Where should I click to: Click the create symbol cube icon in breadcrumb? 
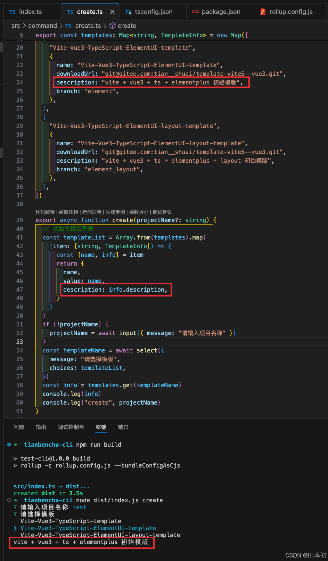pos(112,26)
